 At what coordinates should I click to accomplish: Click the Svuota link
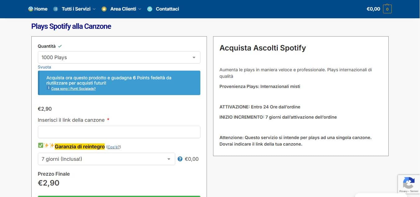click(x=44, y=67)
